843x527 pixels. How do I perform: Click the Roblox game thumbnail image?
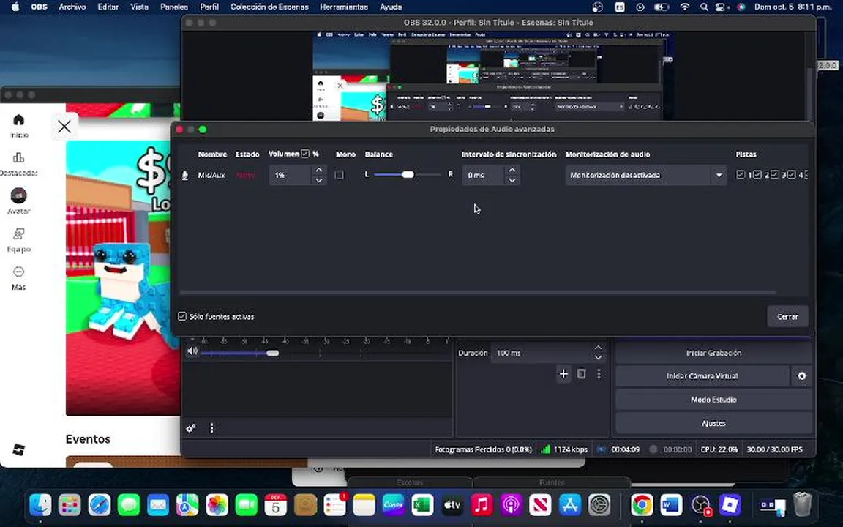[x=123, y=278]
